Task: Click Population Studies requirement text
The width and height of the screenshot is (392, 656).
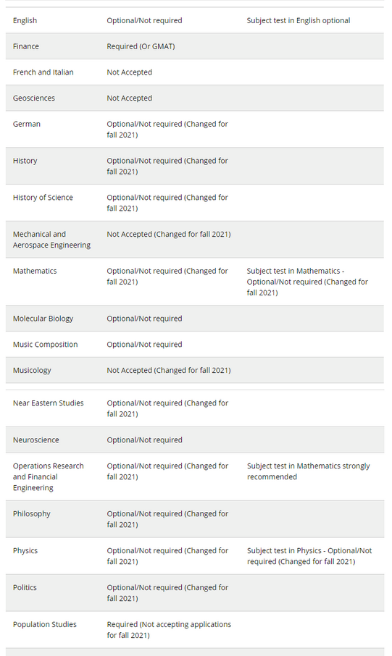Action: click(169, 630)
